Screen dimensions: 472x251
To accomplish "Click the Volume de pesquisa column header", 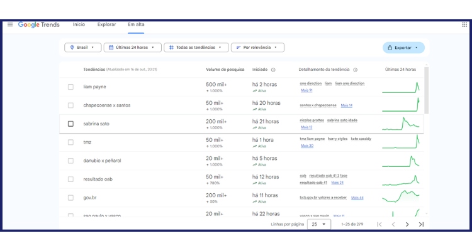I will (225, 70).
